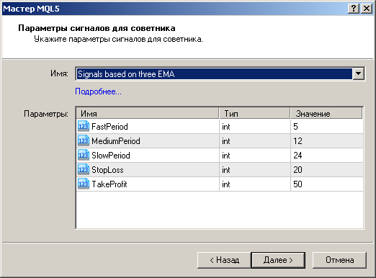Click the int type of StopLoss
Image resolution: width=376 pixels, height=278 pixels.
coord(226,170)
